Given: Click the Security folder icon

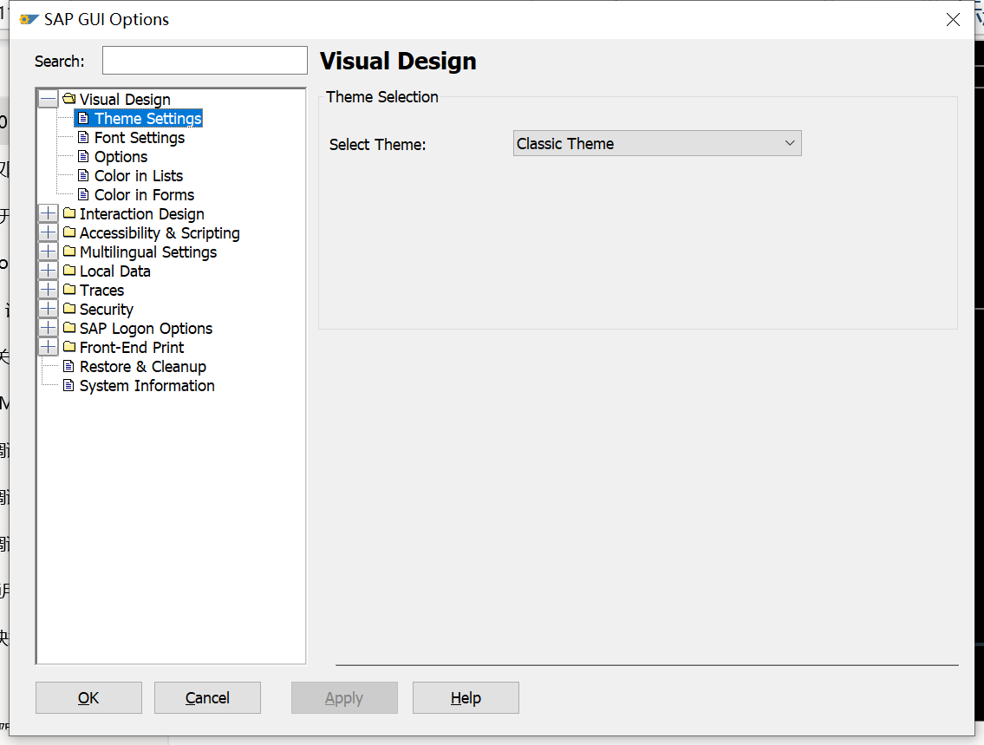Looking at the screenshot, I should tap(69, 309).
